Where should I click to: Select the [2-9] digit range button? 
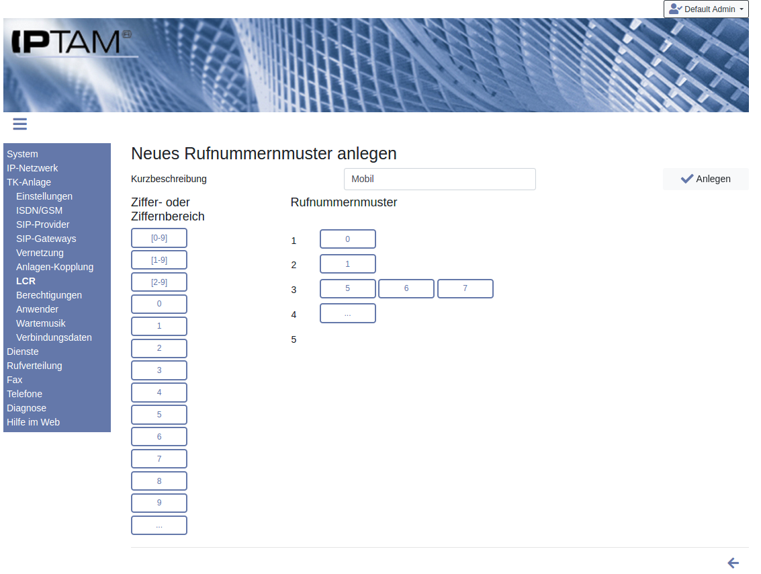point(159,282)
